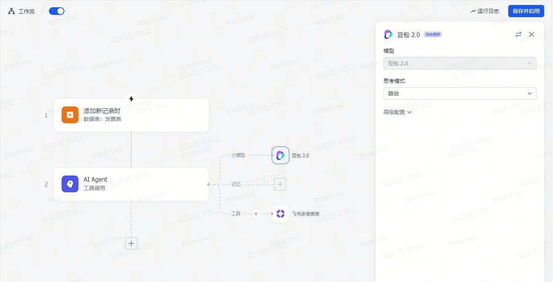Click the 工作流 title text
Image resolution: width=553 pixels, height=282 pixels.
coord(26,12)
